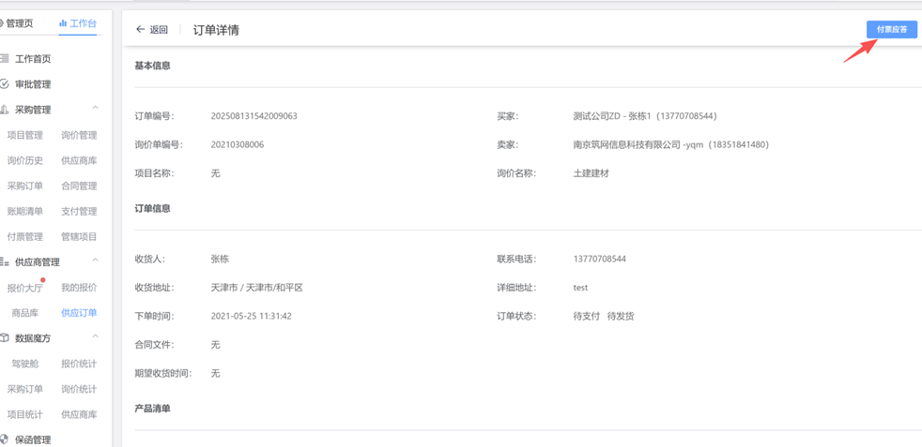922x447 pixels.
Task: Open 商品库 in the sidebar
Action: click(25, 313)
